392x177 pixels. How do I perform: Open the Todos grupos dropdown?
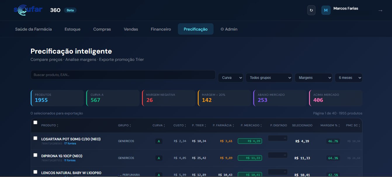[269, 78]
